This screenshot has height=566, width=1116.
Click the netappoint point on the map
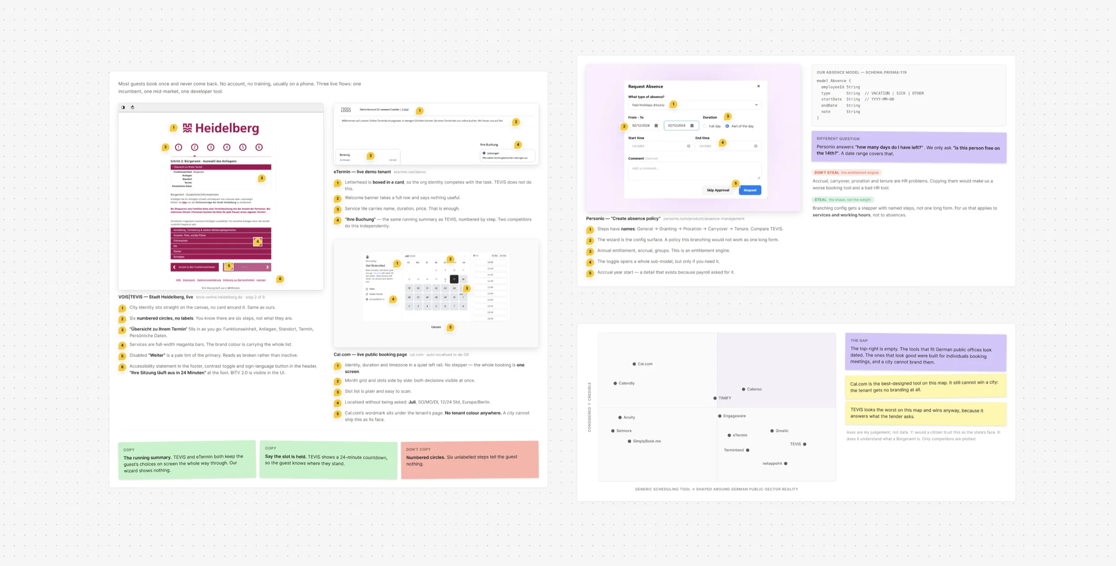(x=786, y=463)
